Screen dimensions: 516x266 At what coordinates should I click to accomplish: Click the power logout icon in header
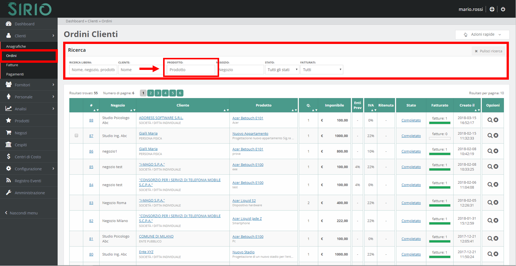point(503,9)
